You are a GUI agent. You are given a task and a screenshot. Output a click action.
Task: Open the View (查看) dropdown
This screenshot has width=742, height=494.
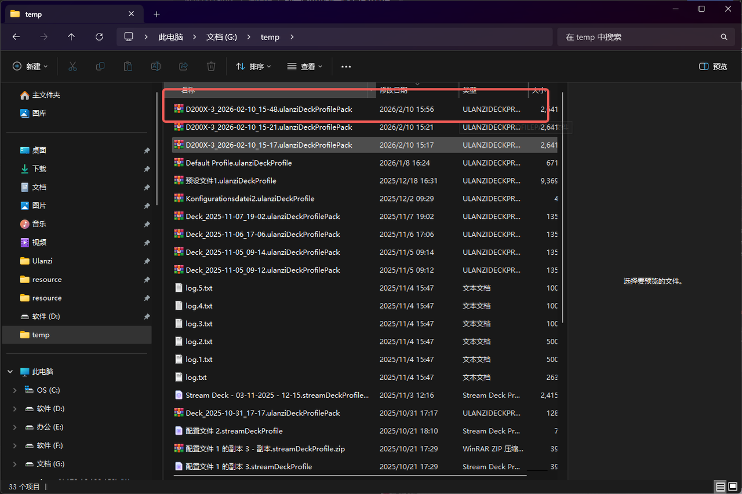(x=304, y=67)
